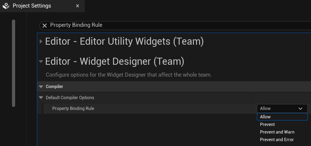Close the Project Settings tab
Screen dimensions: 311x146
tap(78, 6)
